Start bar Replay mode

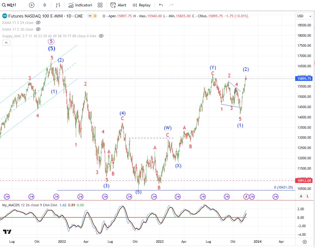point(141,5)
